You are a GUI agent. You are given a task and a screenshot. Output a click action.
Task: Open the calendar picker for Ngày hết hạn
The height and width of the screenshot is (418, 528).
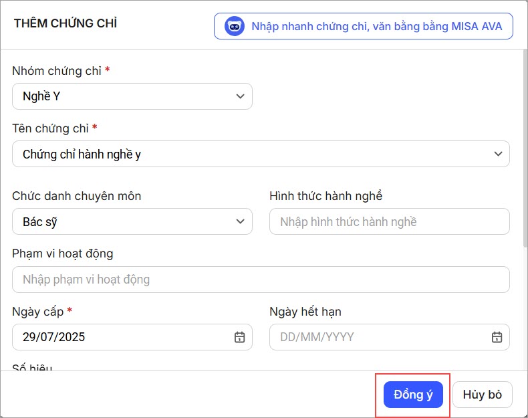497,337
